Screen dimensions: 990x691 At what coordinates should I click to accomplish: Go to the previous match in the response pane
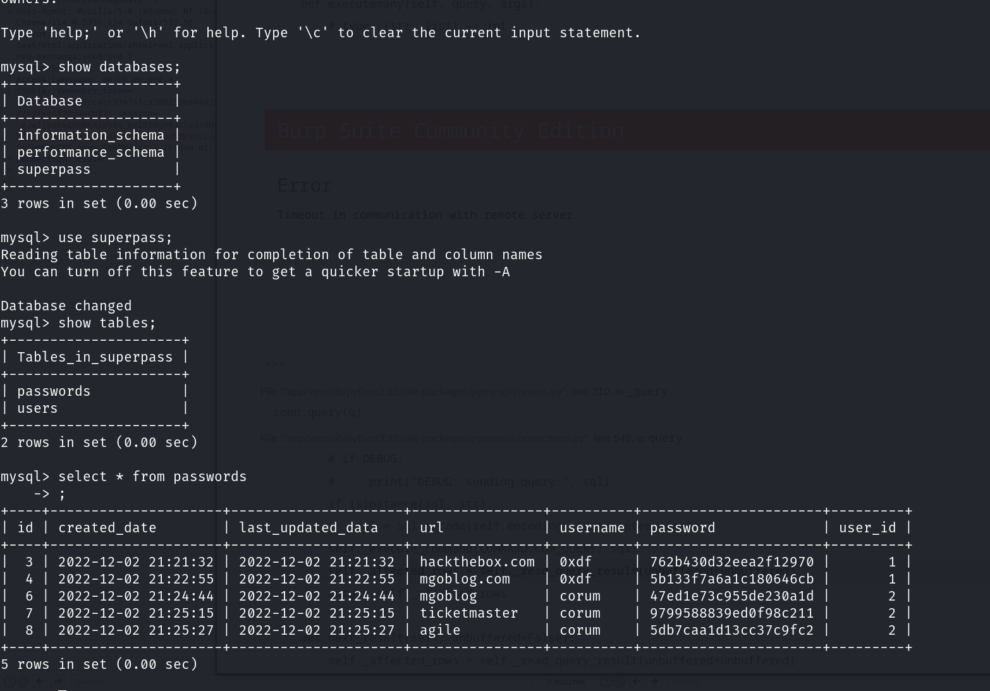(x=636, y=682)
